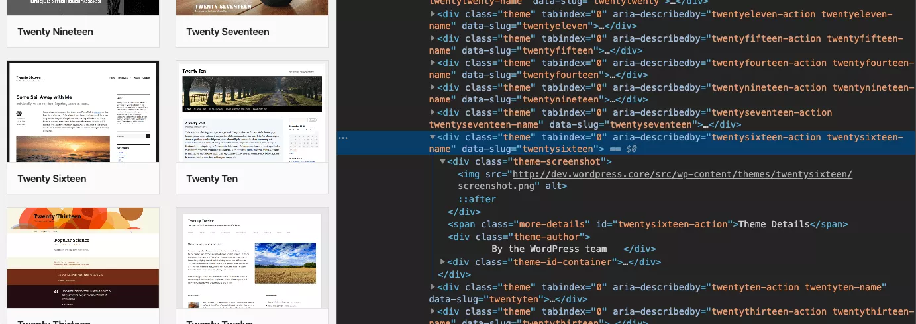Open the Twenty Nineteen theme thumbnail
The width and height of the screenshot is (916, 324).
tap(83, 7)
